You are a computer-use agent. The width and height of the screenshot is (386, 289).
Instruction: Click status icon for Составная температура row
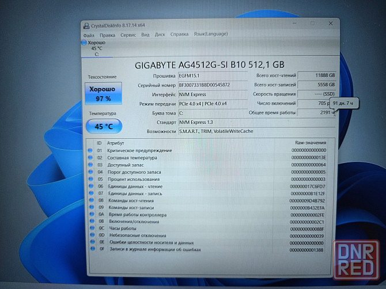[x=90, y=157]
